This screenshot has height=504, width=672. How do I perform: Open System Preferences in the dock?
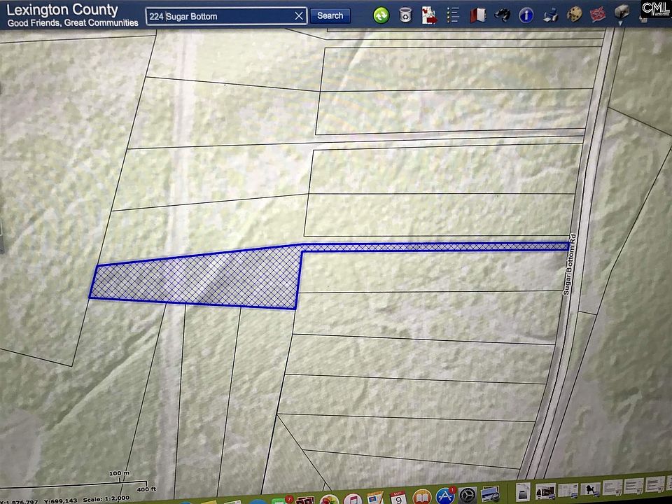468,496
